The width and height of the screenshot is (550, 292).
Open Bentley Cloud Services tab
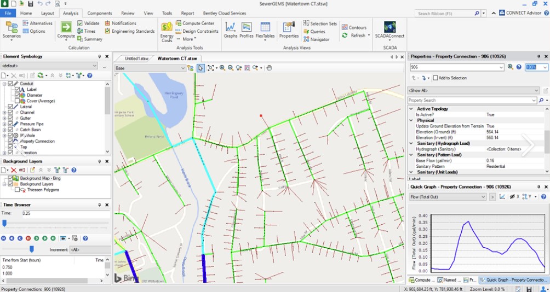(225, 13)
